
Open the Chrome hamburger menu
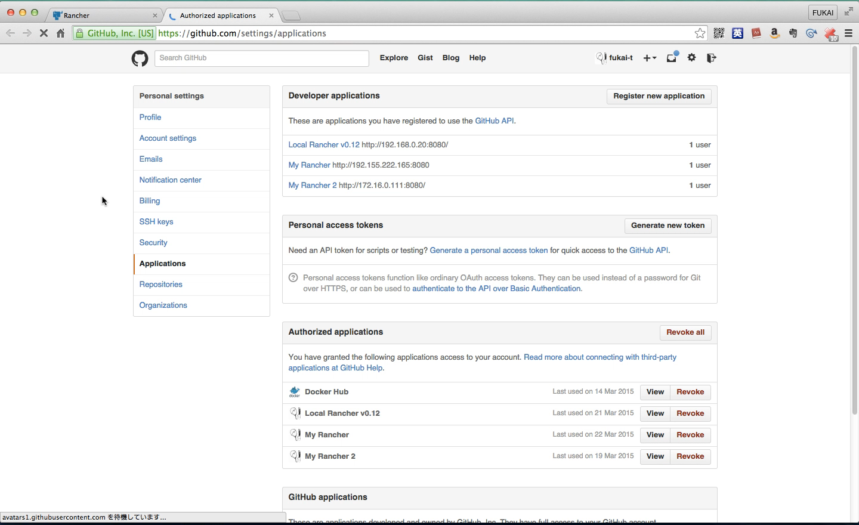pos(848,33)
